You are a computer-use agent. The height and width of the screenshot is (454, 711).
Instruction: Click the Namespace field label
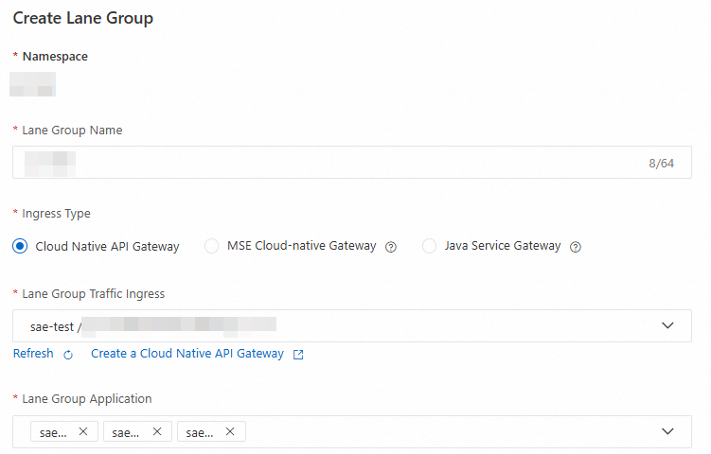55,56
